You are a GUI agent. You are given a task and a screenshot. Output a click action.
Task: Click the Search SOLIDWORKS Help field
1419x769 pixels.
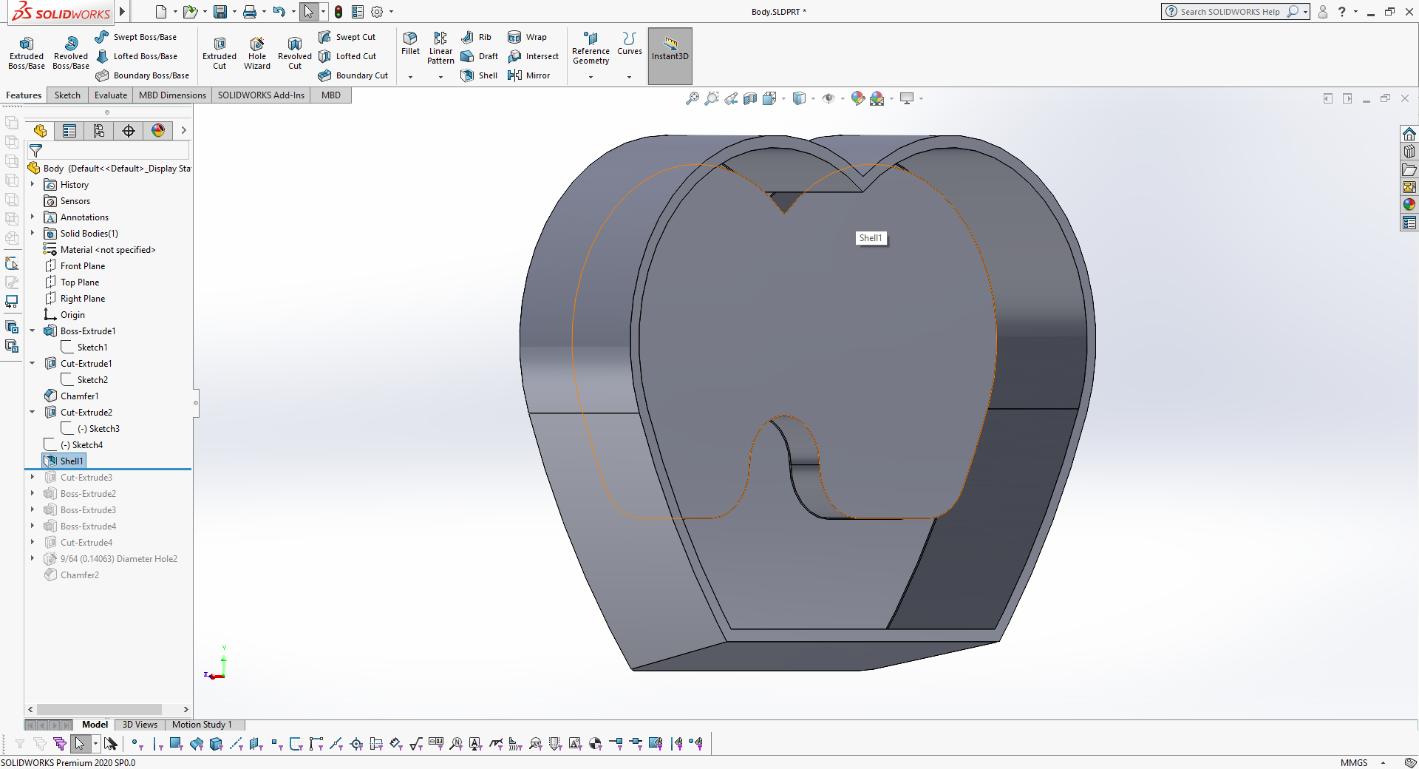(x=1230, y=12)
